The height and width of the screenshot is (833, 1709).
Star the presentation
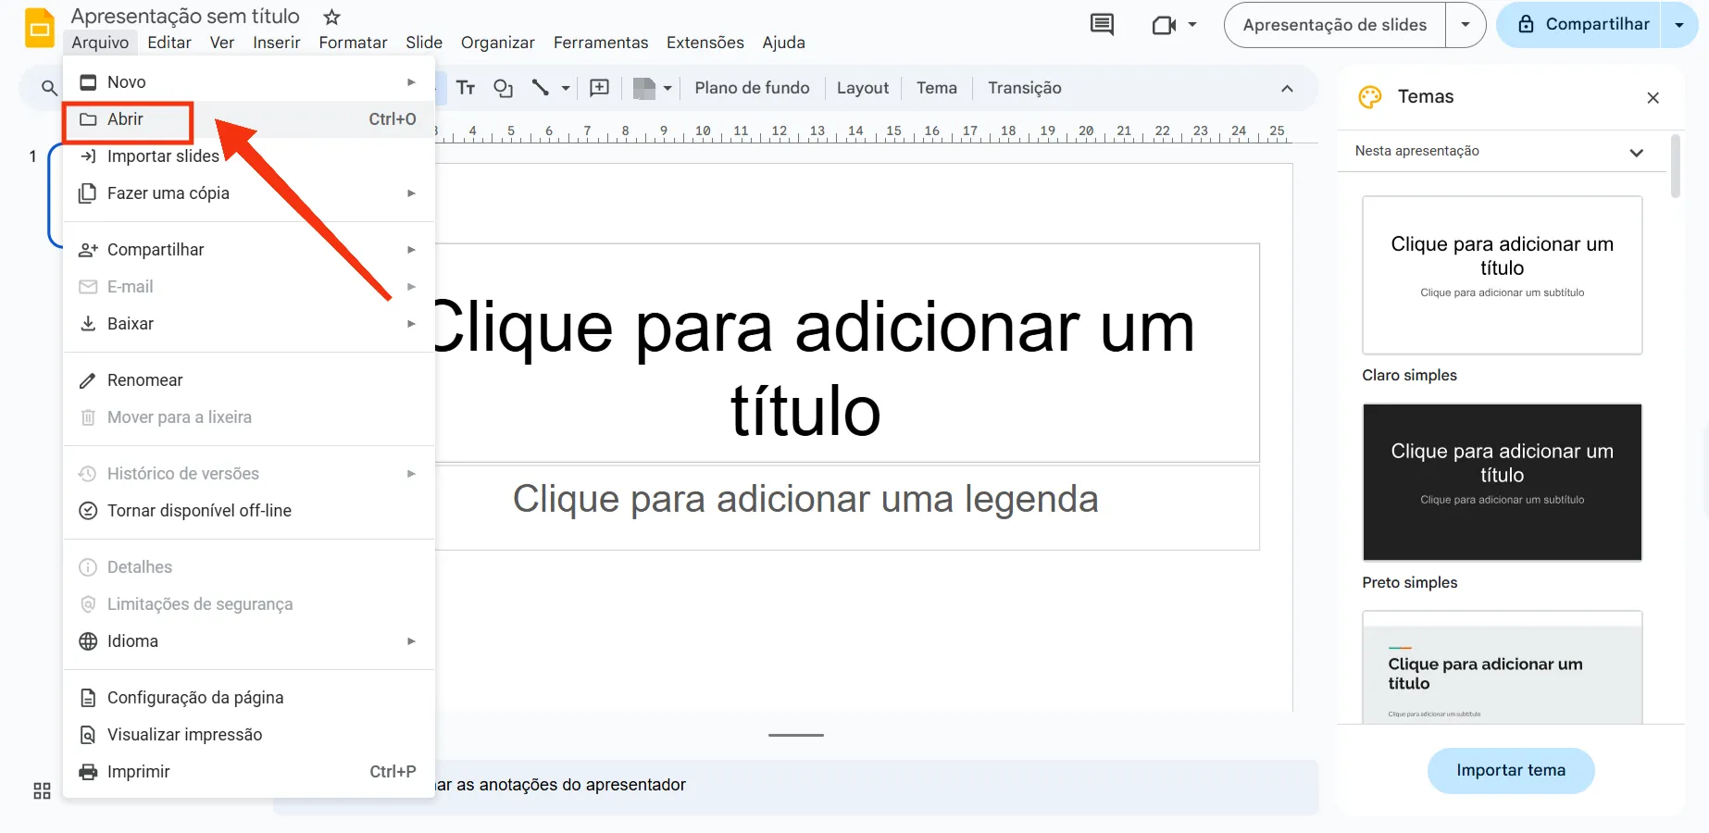331,17
